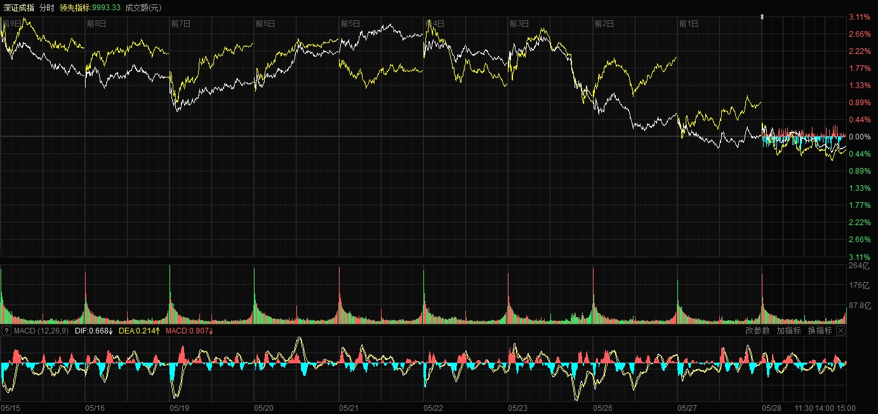Select the 前9日 day label
The height and width of the screenshot is (414, 878).
click(12, 23)
